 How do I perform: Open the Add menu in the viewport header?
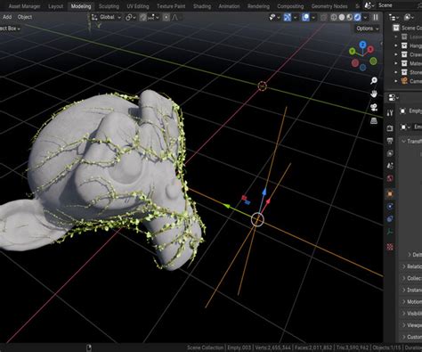(x=7, y=17)
